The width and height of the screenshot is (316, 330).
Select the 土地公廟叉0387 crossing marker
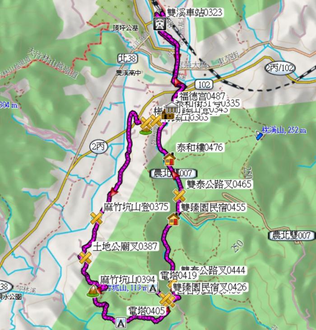point(85,258)
